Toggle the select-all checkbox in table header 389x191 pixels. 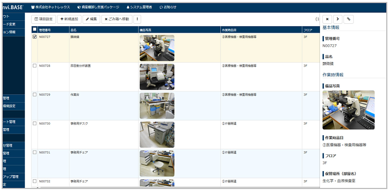[35, 30]
